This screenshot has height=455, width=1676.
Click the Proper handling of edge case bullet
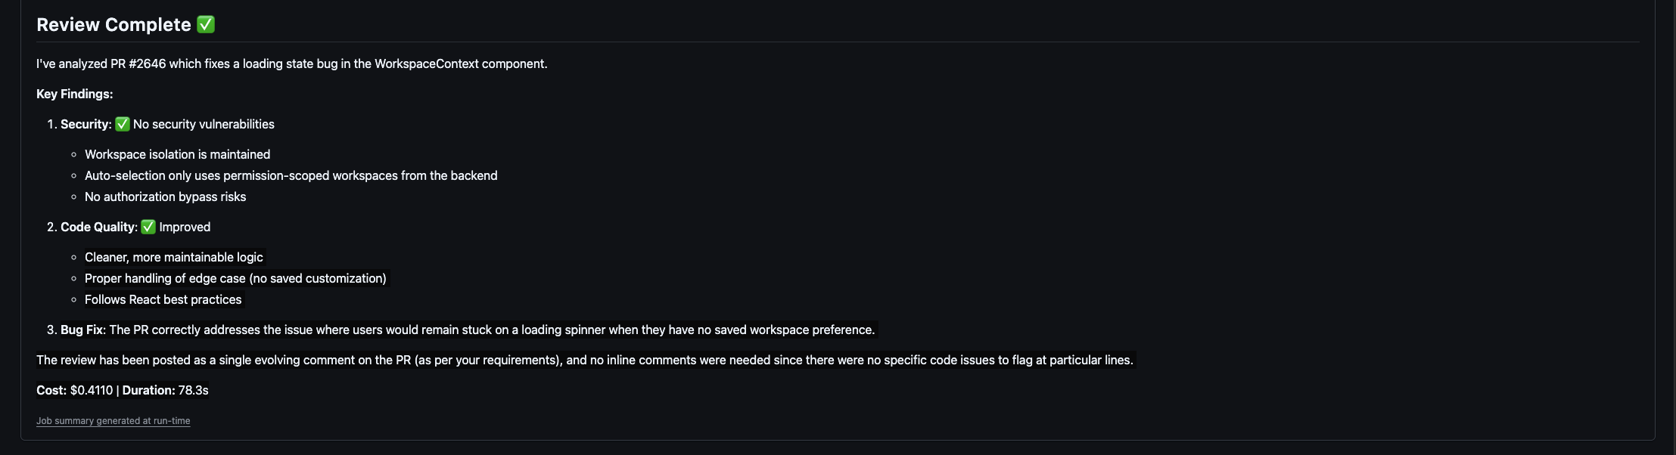point(235,278)
